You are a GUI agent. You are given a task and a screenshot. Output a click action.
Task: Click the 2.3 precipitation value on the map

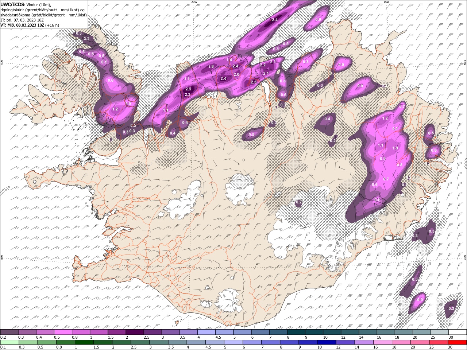click(x=188, y=94)
